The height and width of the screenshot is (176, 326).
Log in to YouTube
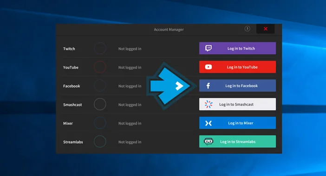[x=237, y=67]
